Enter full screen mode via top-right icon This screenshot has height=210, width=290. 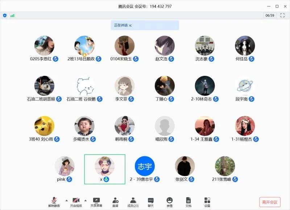tap(283, 16)
